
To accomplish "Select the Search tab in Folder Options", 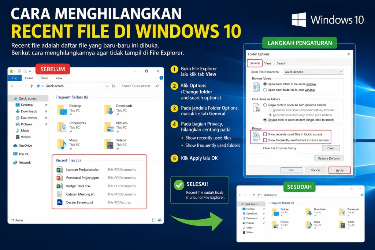I will click(281, 63).
